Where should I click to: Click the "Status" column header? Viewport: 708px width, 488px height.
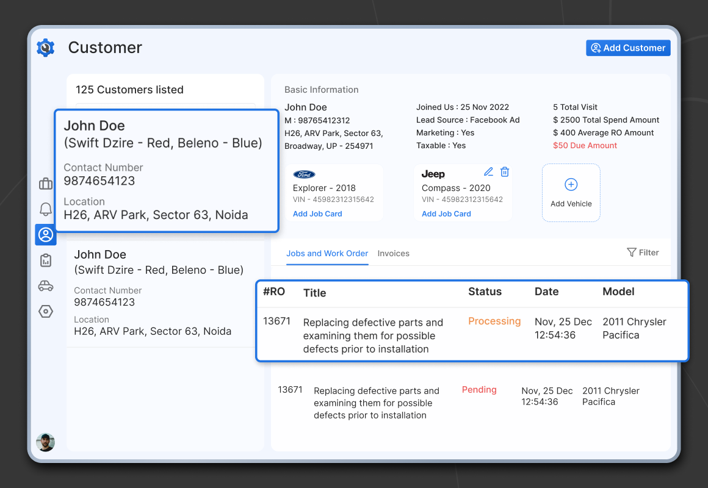coord(485,292)
